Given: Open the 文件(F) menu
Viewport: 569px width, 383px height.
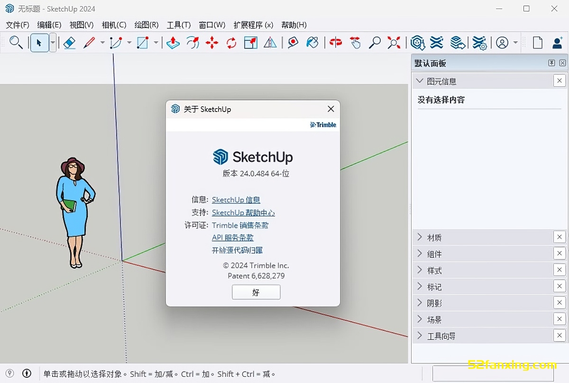Looking at the screenshot, I should 18,25.
